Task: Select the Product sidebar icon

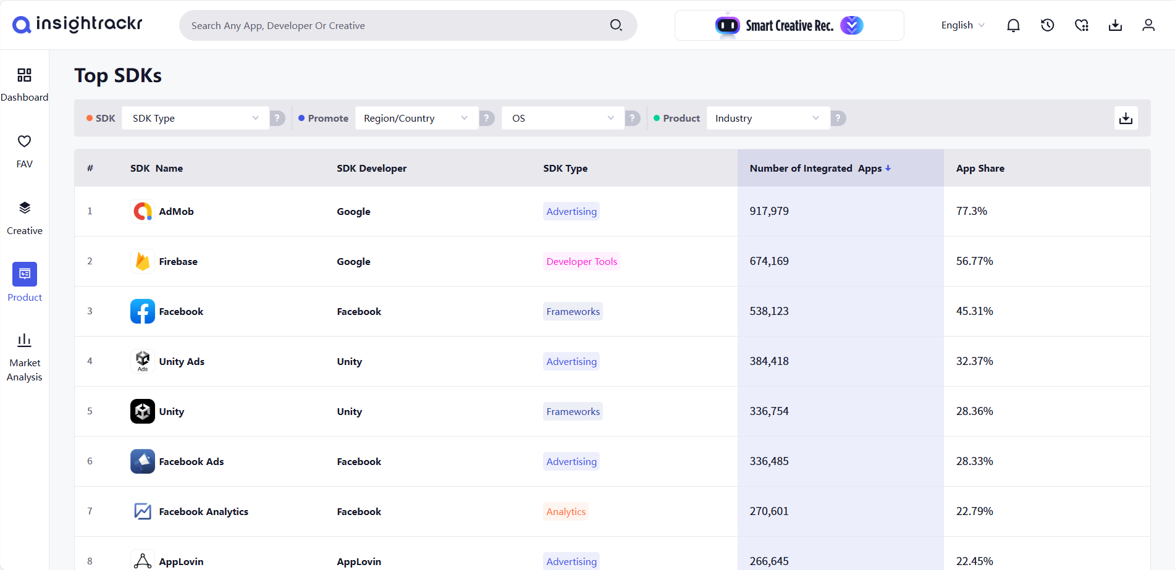Action: coord(24,283)
